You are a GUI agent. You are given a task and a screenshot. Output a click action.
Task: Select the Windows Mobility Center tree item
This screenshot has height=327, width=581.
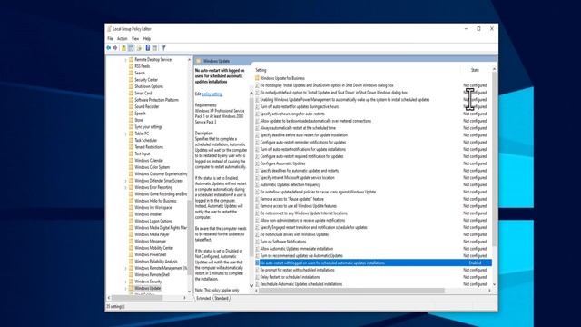tap(153, 248)
